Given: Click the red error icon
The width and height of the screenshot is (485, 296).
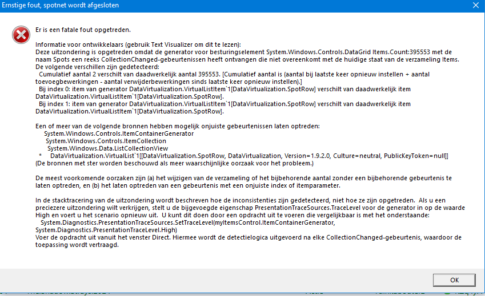Looking at the screenshot, I should (21, 35).
